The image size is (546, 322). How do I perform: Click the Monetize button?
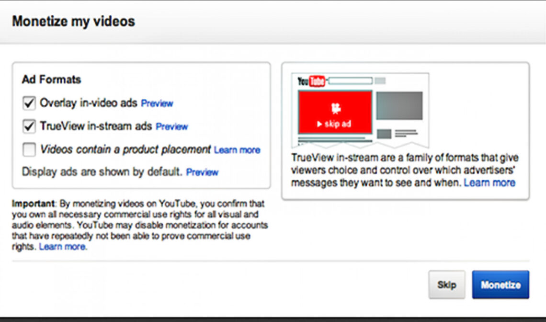point(500,284)
